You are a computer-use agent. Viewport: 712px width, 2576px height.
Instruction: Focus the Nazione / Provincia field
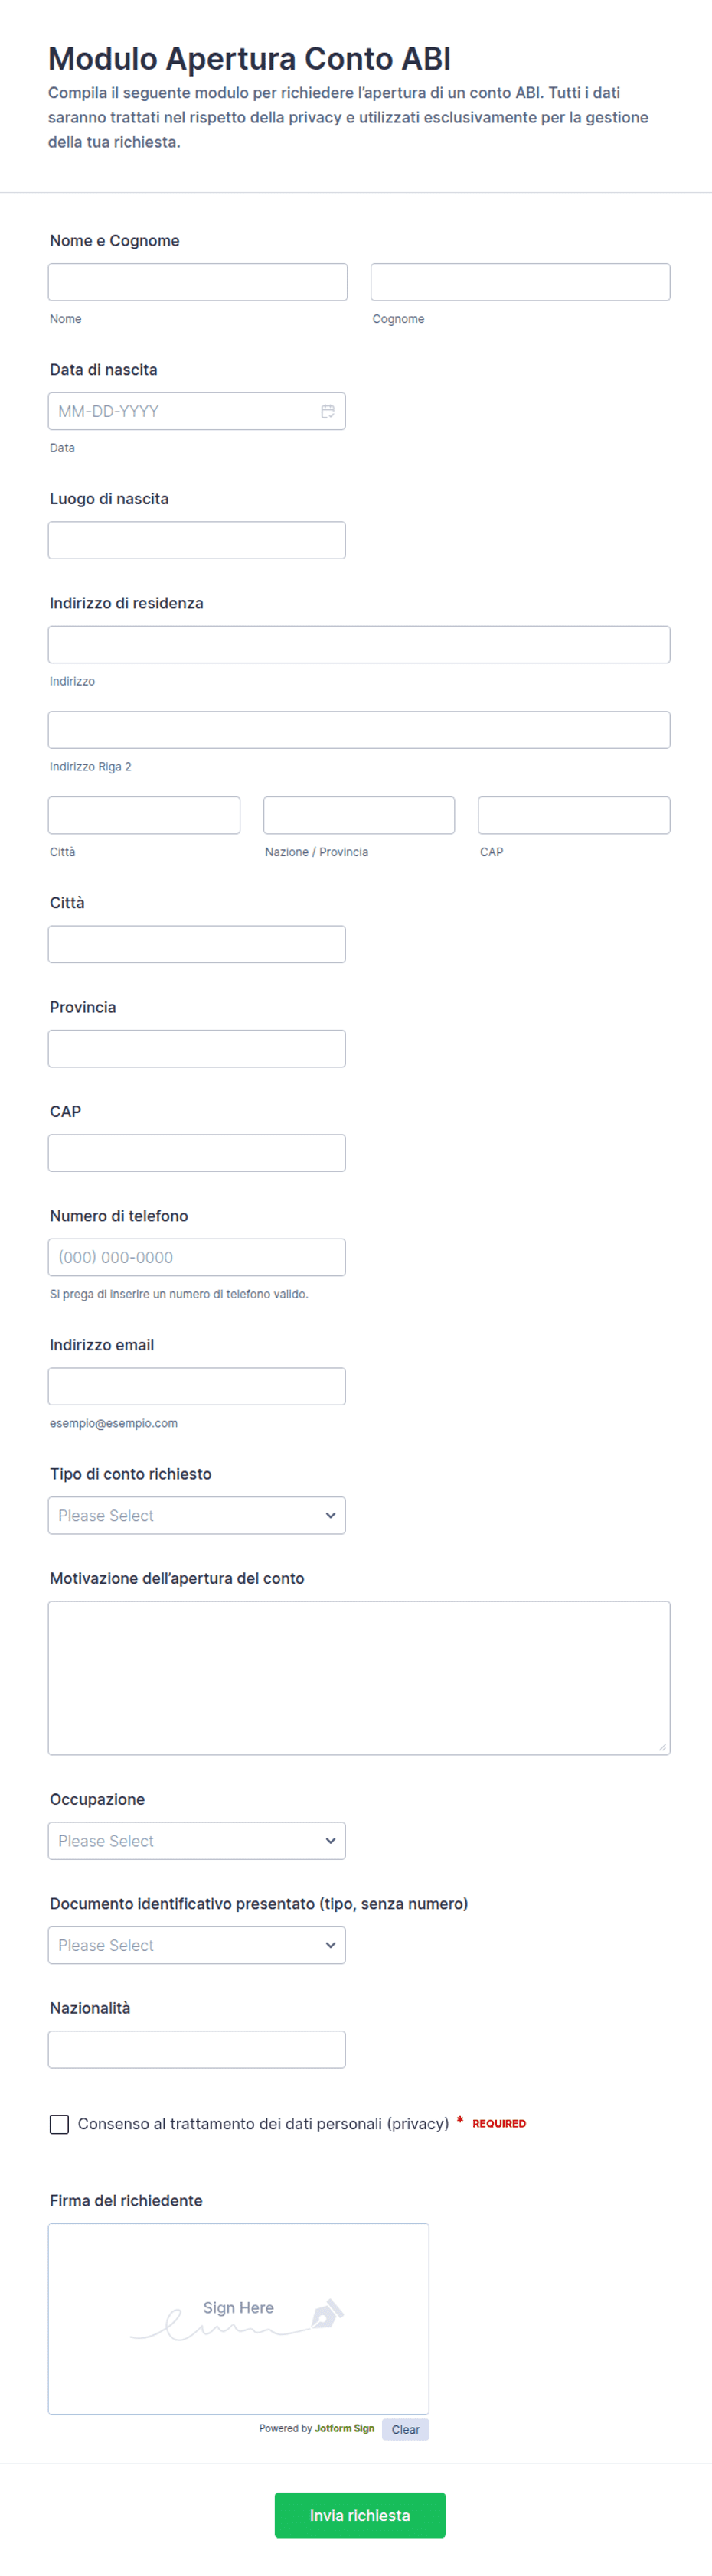[359, 815]
